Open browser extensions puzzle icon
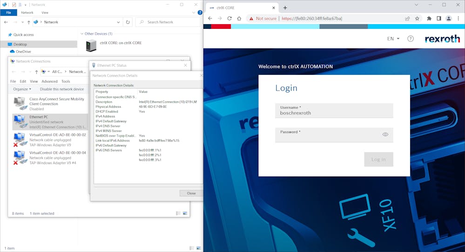Screen dimensions: 465x252 (429, 19)
